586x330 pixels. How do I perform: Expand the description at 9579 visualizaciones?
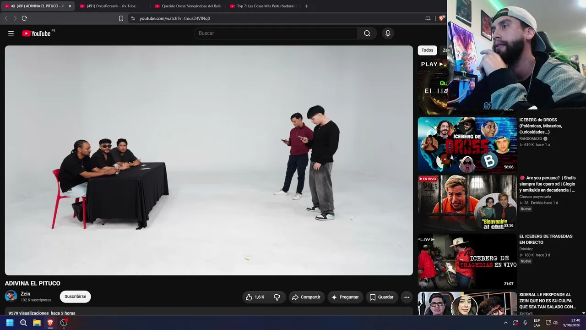point(42,313)
